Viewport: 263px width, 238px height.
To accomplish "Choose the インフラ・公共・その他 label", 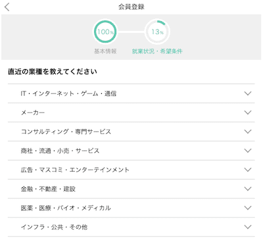I will pyautogui.click(x=54, y=227).
